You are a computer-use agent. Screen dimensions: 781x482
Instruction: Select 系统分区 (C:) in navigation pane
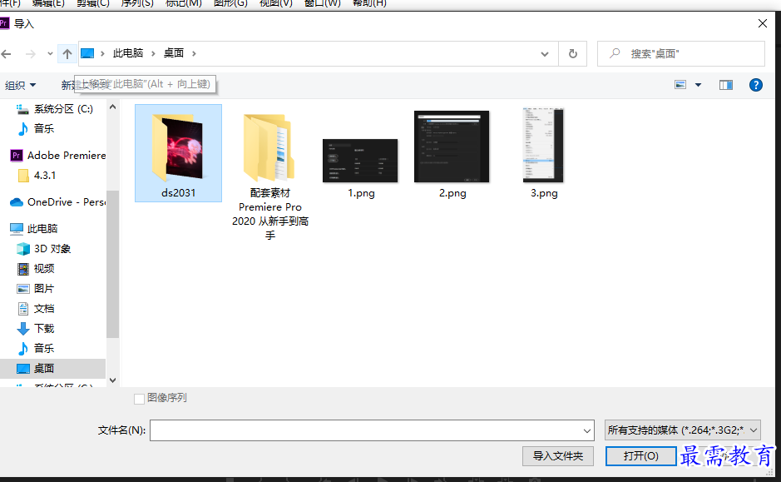(55, 109)
